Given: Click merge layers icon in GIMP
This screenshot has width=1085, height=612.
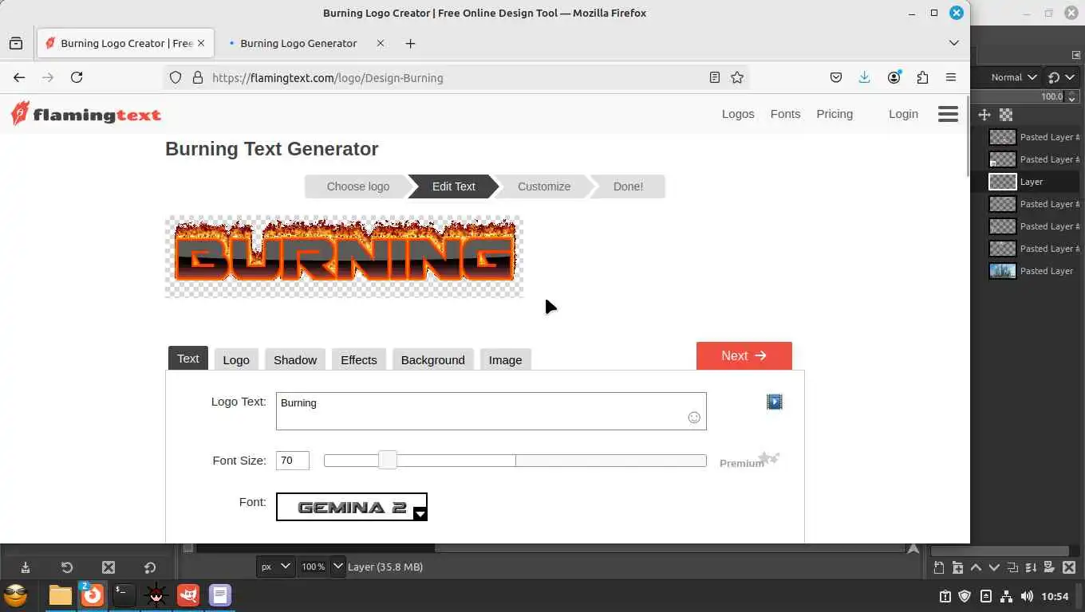Looking at the screenshot, I should pos(1031,567).
